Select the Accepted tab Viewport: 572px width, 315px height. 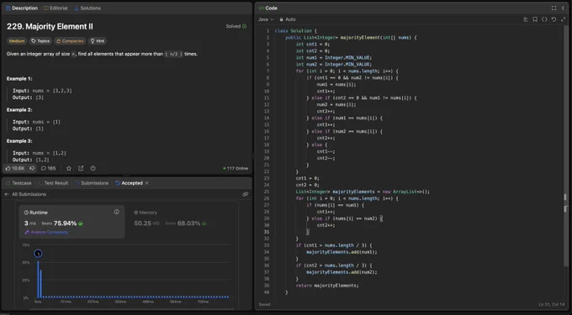click(x=129, y=183)
